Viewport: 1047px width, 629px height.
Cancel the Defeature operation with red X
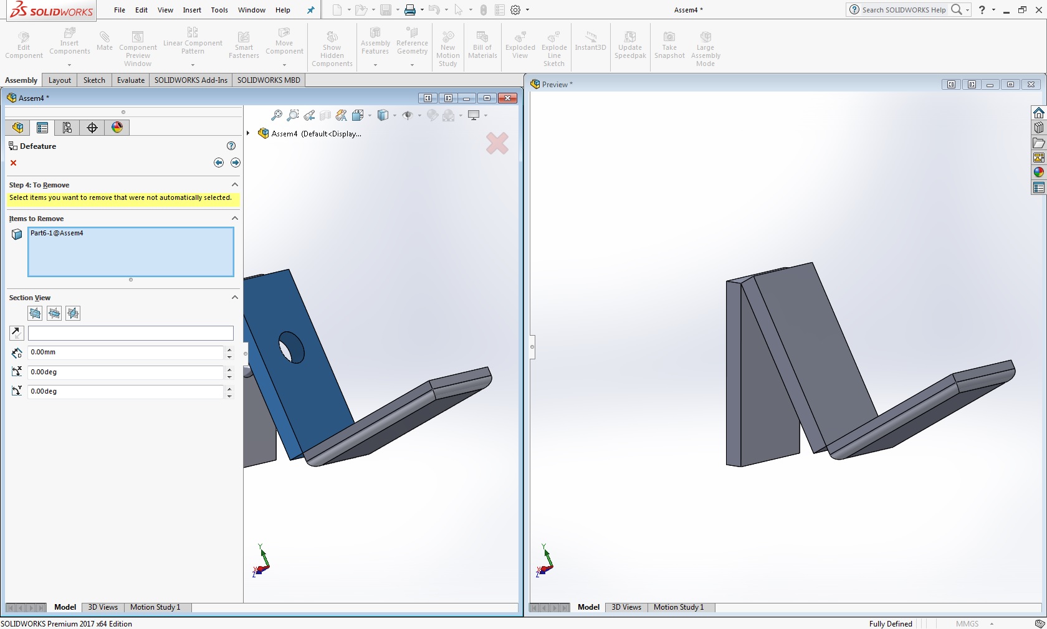(x=13, y=163)
